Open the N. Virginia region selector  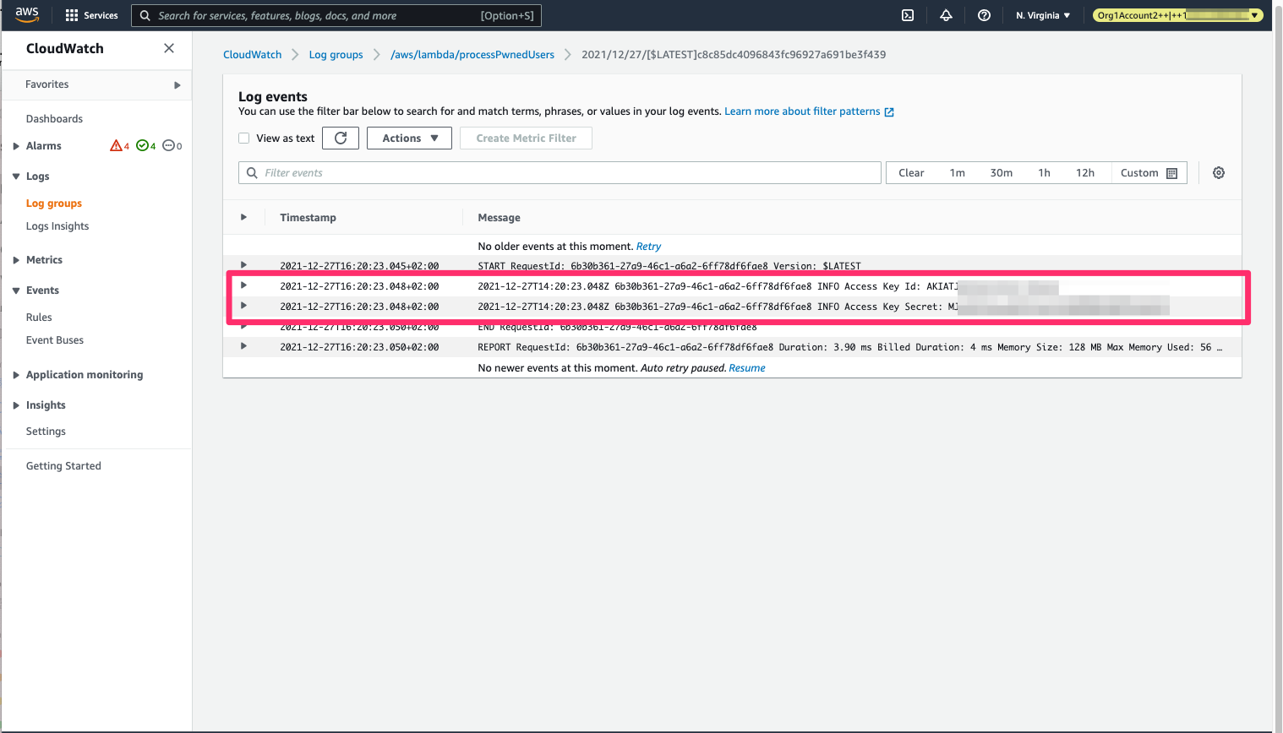coord(1043,15)
